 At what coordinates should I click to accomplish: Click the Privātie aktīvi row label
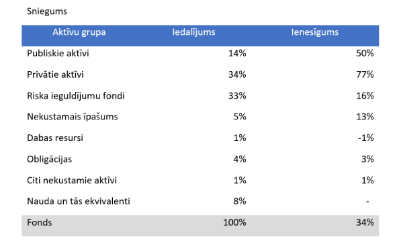pos(55,74)
